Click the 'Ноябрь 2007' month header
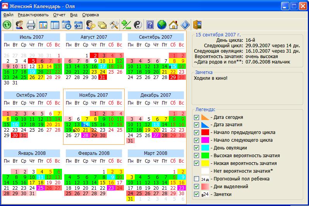309x206 pixels. pyautogui.click(x=94, y=95)
